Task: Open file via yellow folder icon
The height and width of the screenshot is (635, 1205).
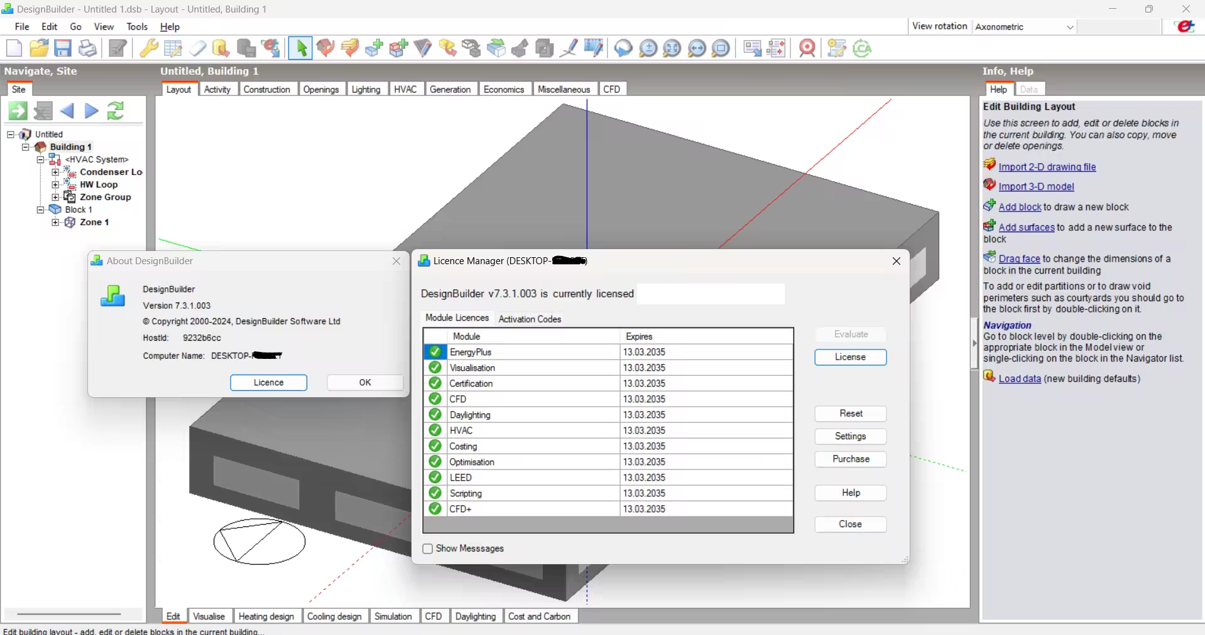Action: coord(39,48)
